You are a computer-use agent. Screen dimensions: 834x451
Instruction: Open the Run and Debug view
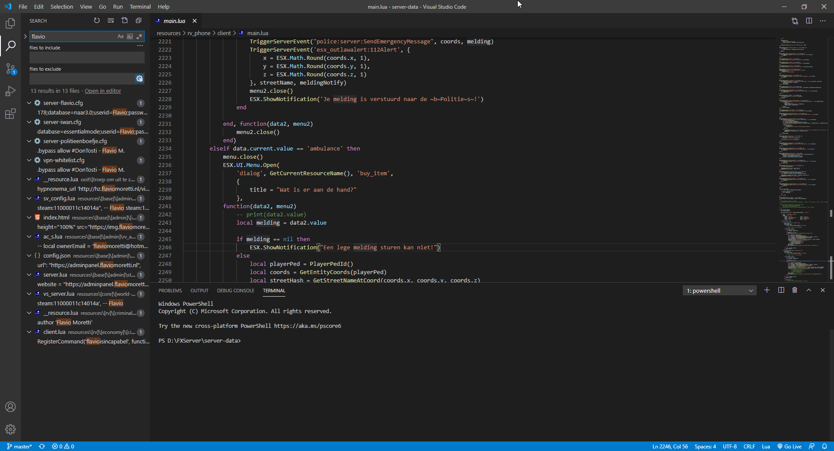[10, 92]
